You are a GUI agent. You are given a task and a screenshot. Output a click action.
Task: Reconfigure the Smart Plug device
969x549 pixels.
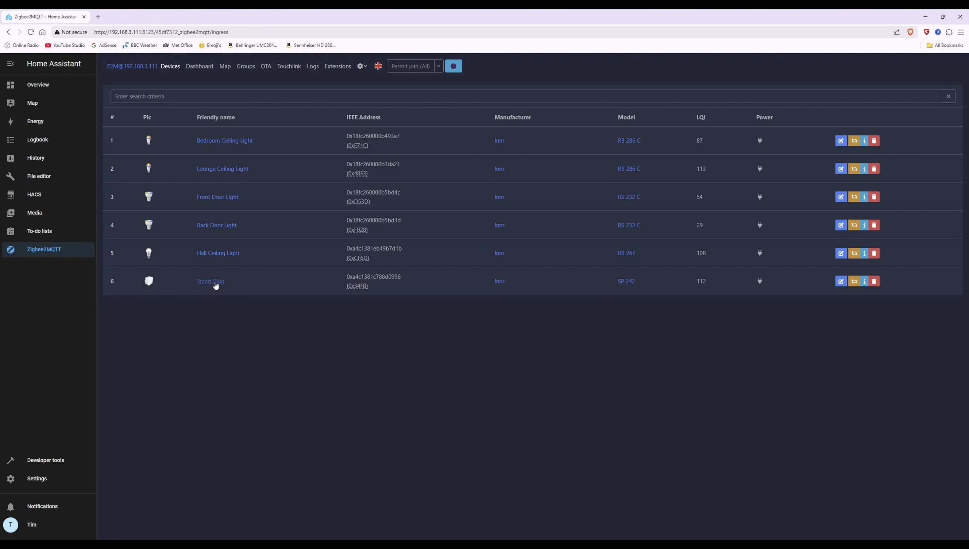[854, 281]
